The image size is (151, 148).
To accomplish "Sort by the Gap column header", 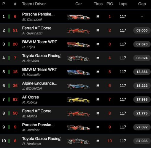I will [x=142, y=4].
